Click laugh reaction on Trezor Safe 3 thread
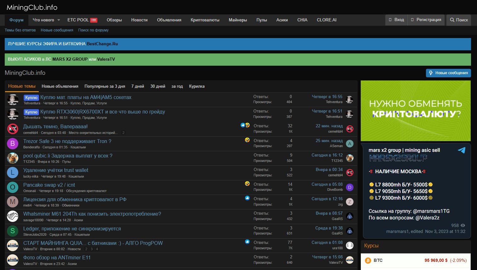477x270 pixels. (x=247, y=140)
